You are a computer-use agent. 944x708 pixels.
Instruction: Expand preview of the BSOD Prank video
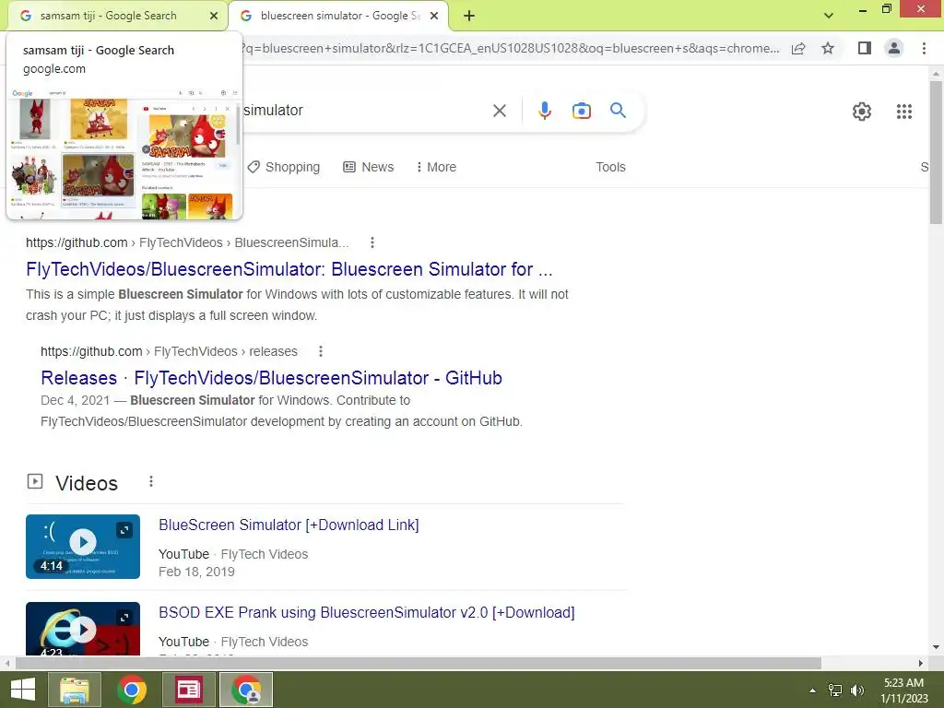coord(124,618)
